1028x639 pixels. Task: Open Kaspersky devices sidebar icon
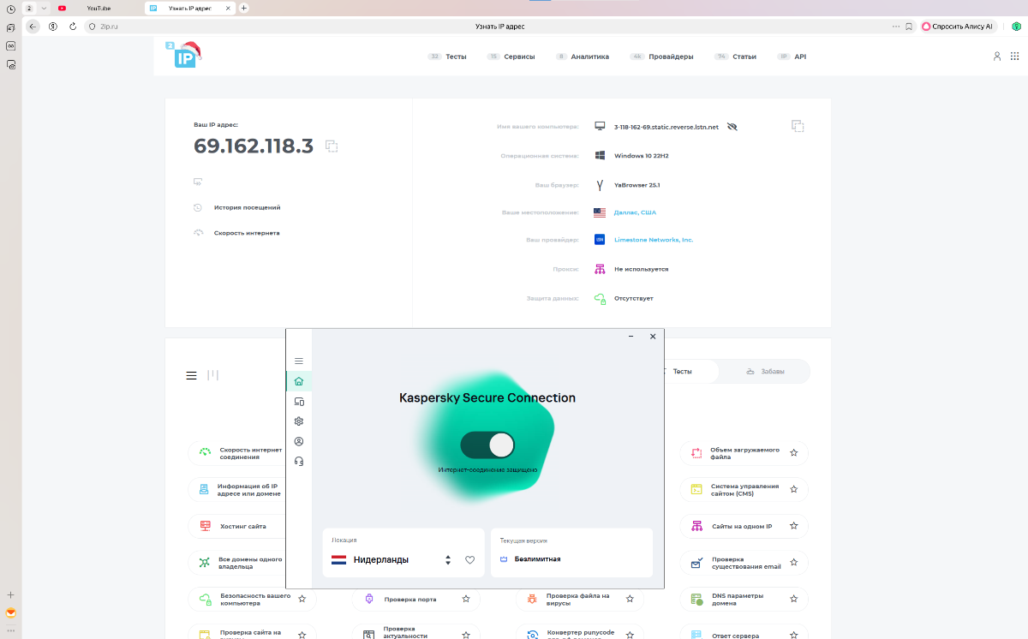[x=299, y=401]
